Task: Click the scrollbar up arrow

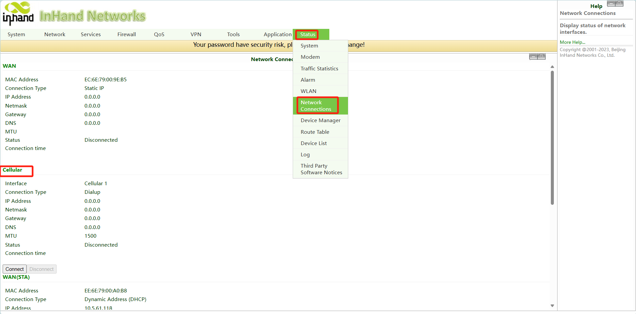Action: coord(552,67)
